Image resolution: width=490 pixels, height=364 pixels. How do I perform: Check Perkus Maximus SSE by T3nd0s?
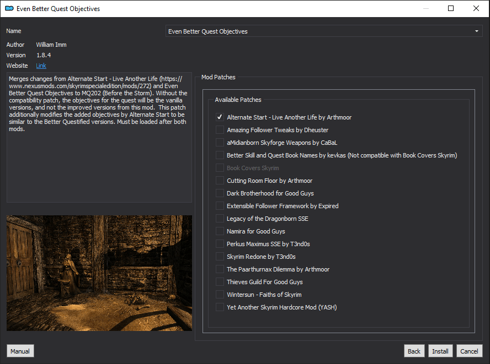coord(220,244)
